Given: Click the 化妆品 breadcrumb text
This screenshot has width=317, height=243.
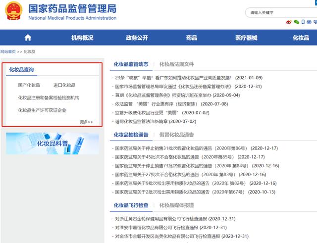Looking at the screenshot, I should click(29, 51).
